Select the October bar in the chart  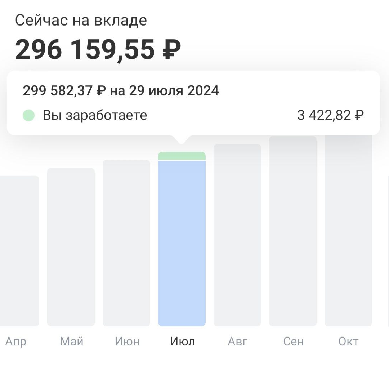[348, 231]
